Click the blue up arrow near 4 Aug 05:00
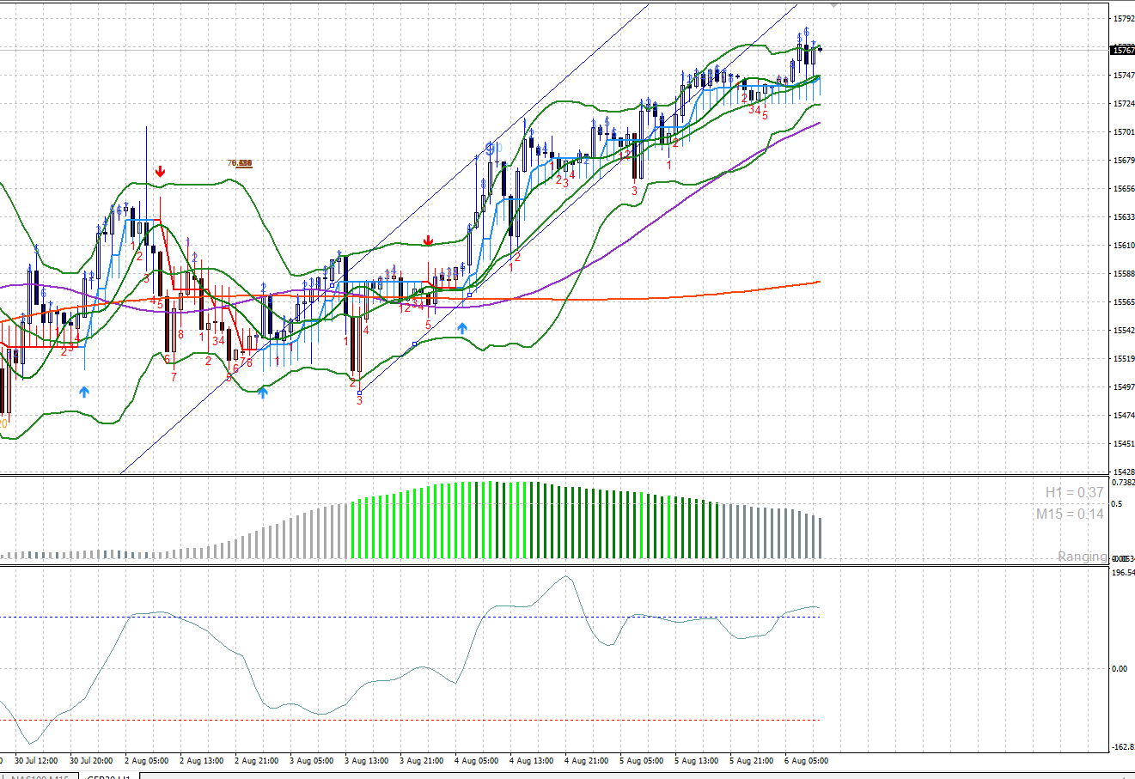 click(461, 327)
